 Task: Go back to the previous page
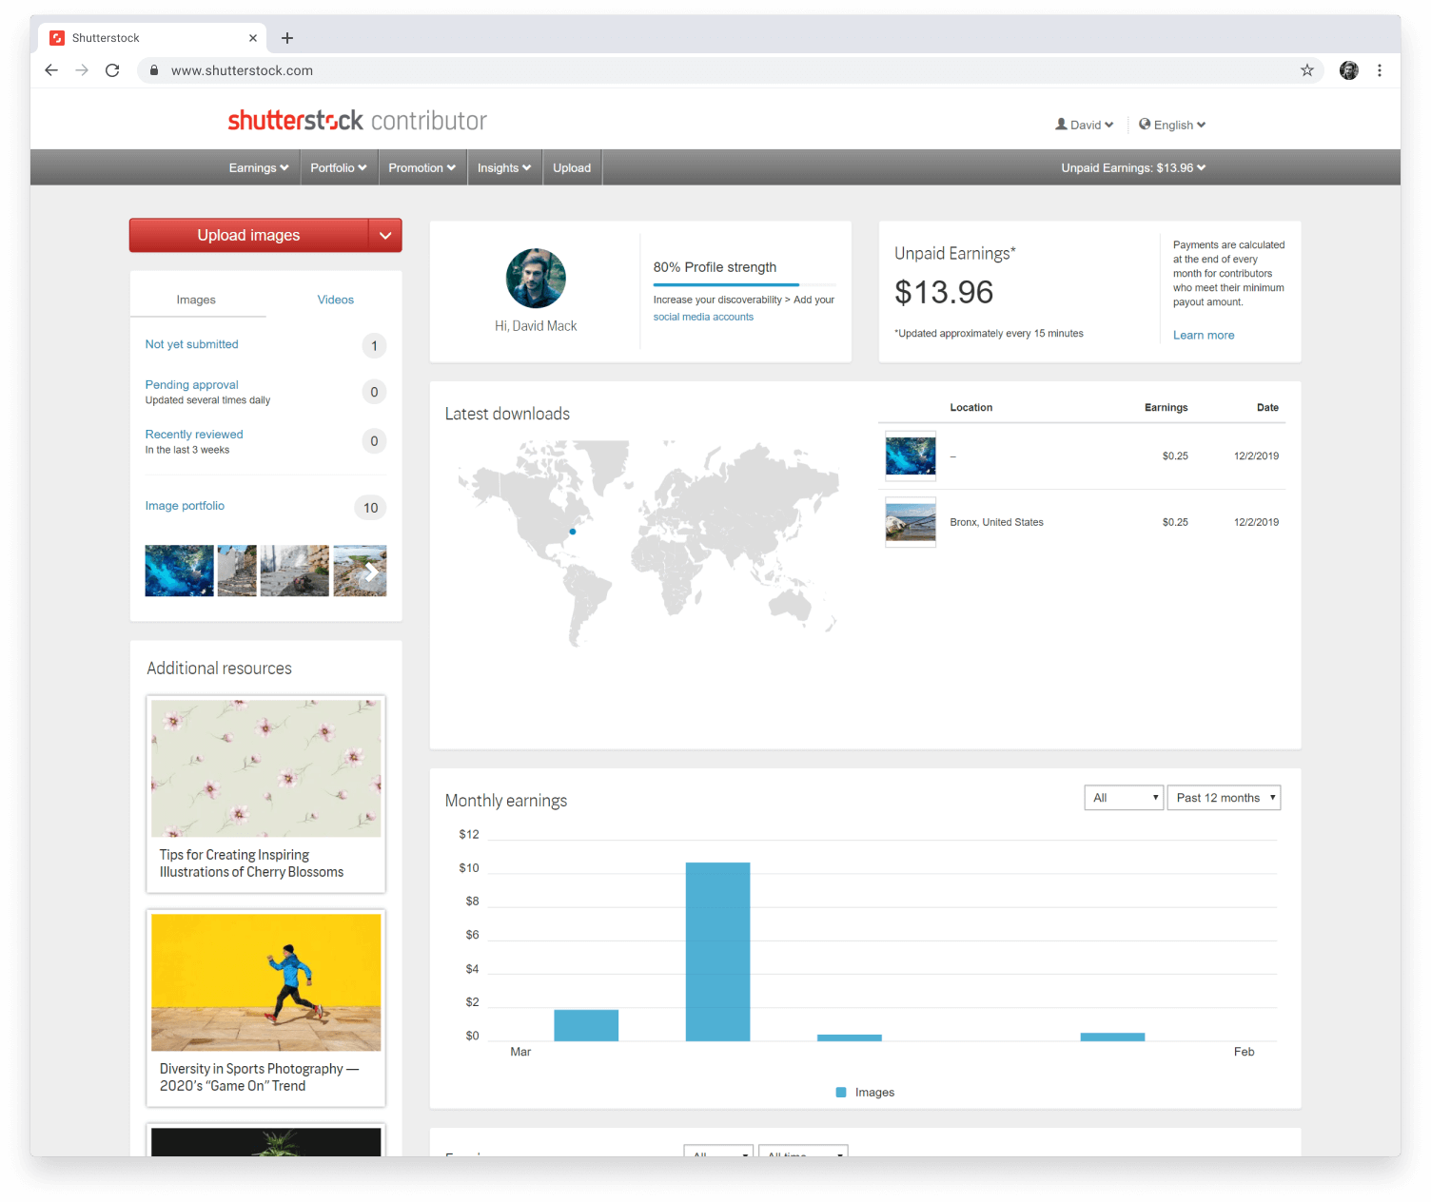51,70
